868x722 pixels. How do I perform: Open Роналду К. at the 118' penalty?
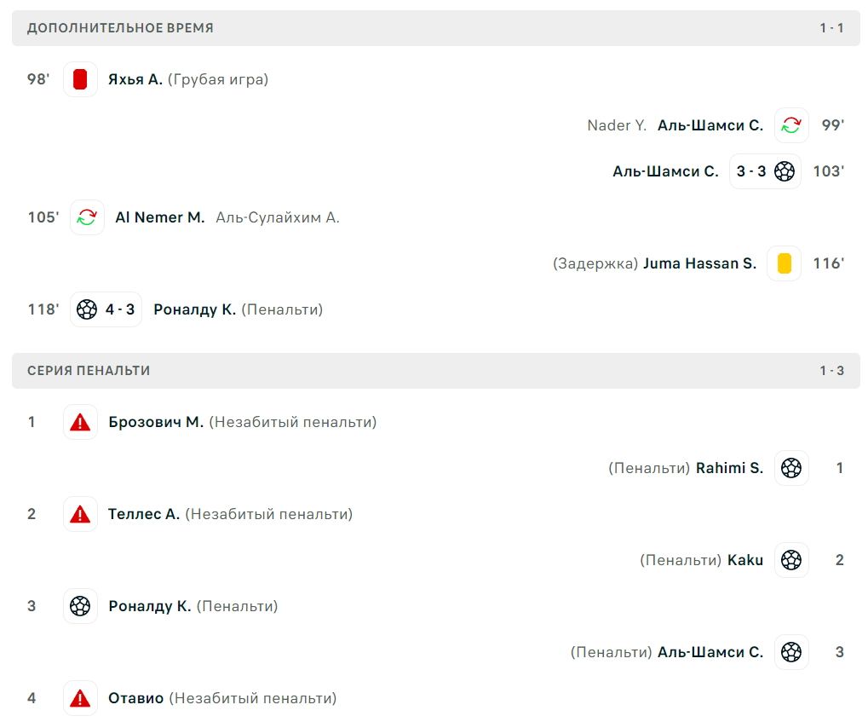(x=195, y=309)
